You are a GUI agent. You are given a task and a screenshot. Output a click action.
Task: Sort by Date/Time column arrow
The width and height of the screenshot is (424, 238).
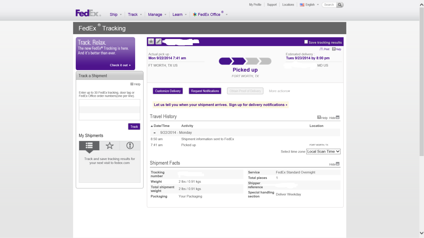[152, 126]
